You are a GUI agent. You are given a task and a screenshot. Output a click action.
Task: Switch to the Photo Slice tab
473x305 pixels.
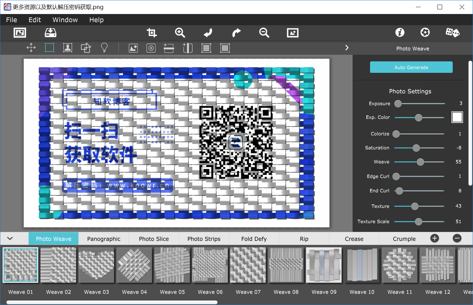[154, 239]
